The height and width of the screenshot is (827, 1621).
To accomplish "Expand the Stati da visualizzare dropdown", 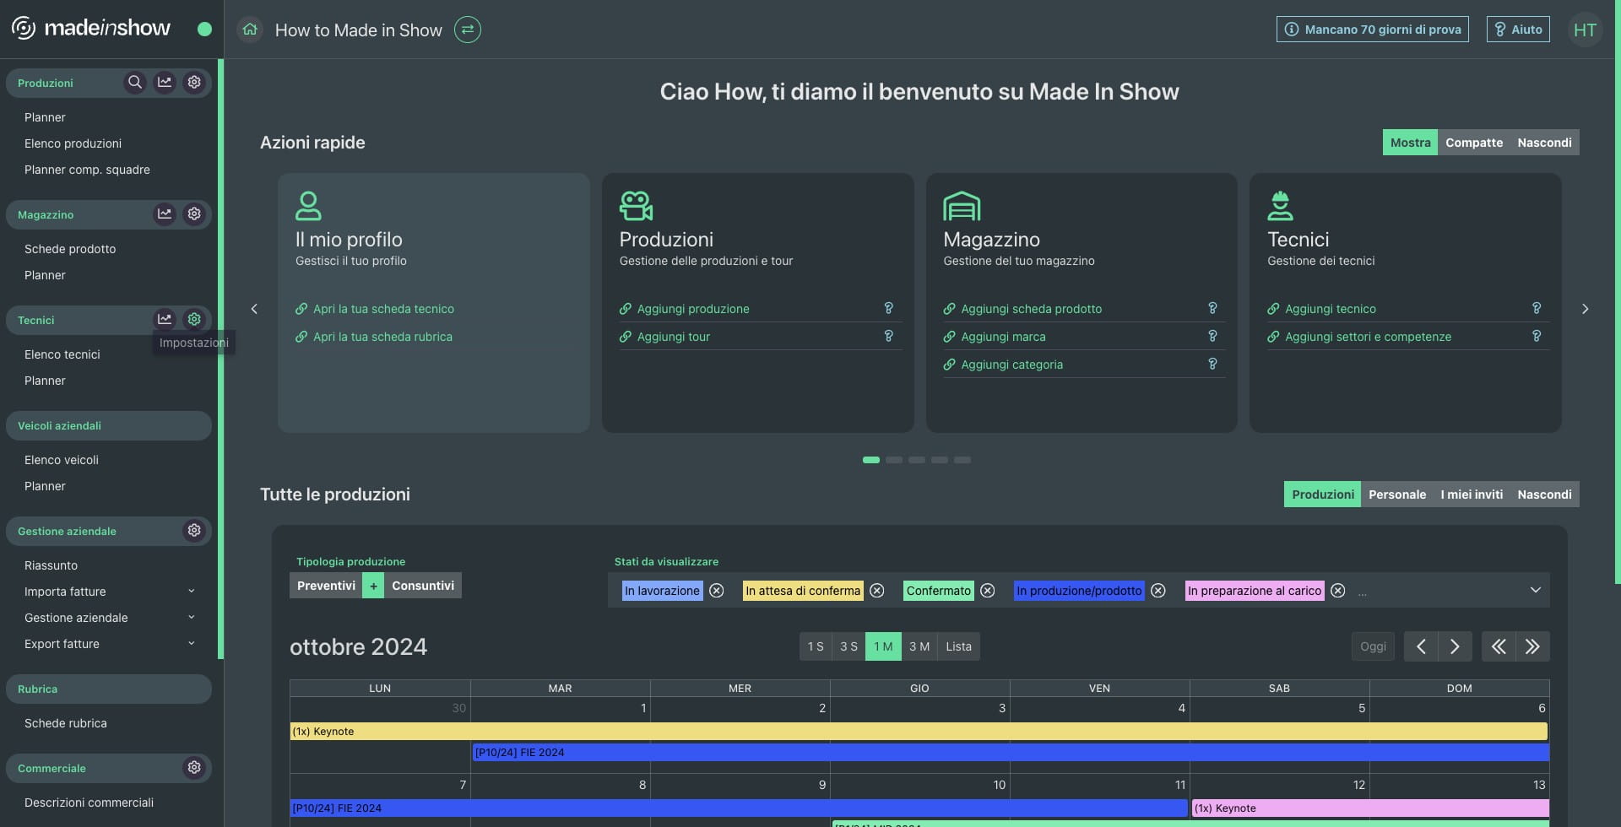I will click(1535, 590).
